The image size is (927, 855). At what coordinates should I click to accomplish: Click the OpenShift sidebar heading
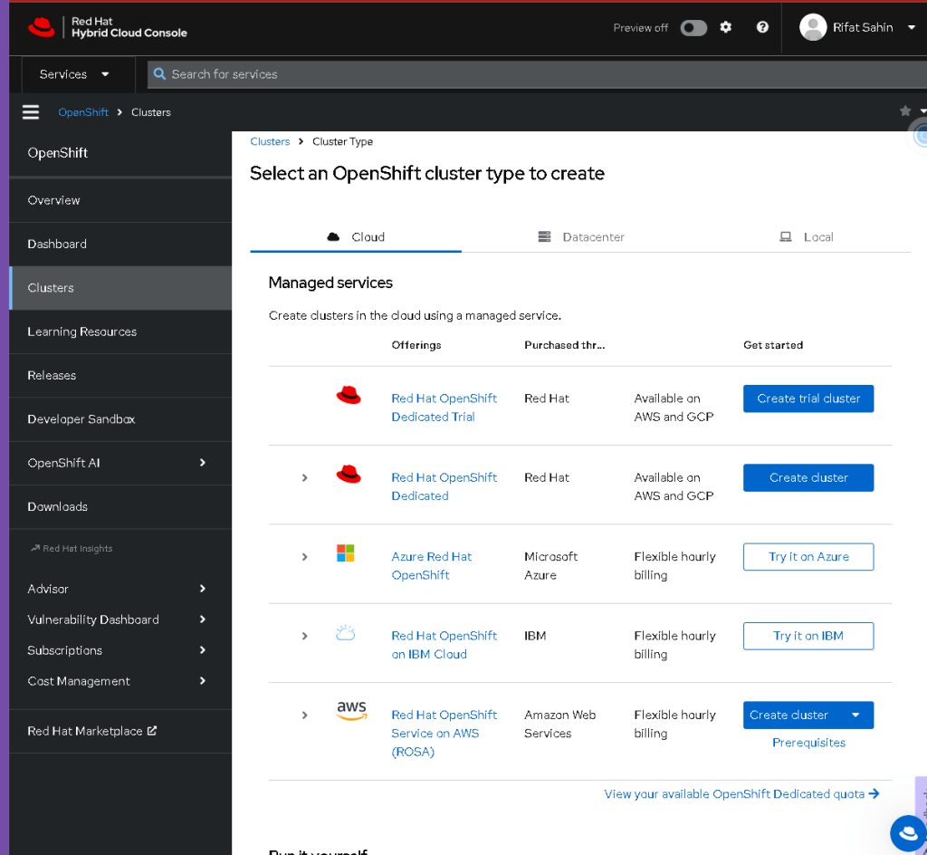pos(57,152)
